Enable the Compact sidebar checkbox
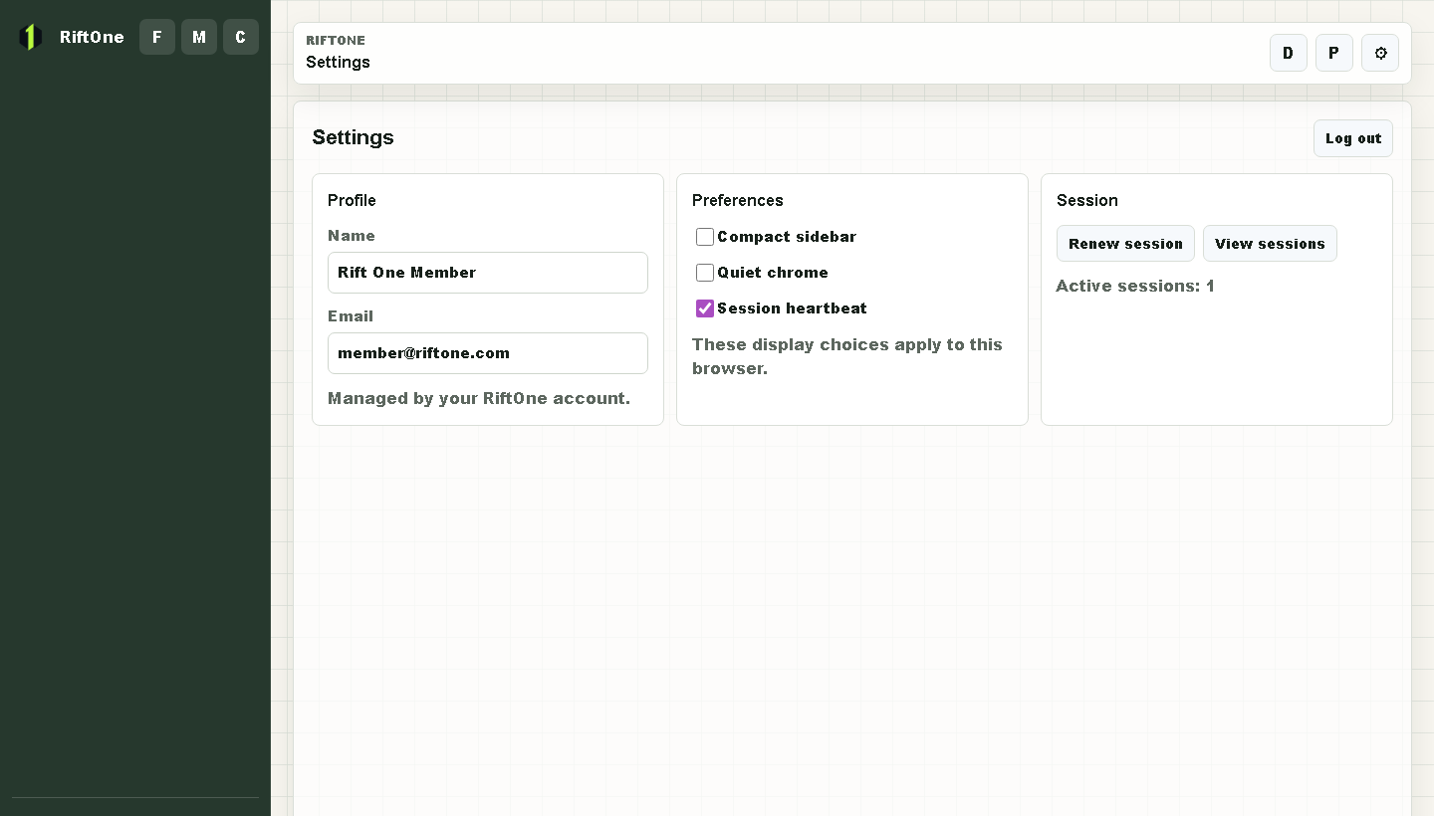The image size is (1434, 816). [705, 237]
